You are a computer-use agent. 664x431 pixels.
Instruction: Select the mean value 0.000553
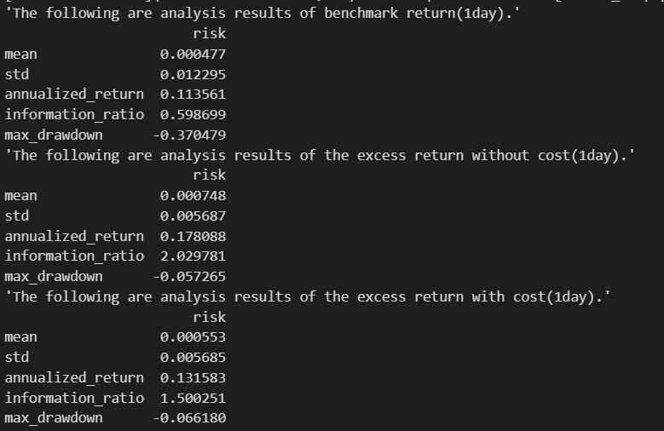tap(193, 337)
